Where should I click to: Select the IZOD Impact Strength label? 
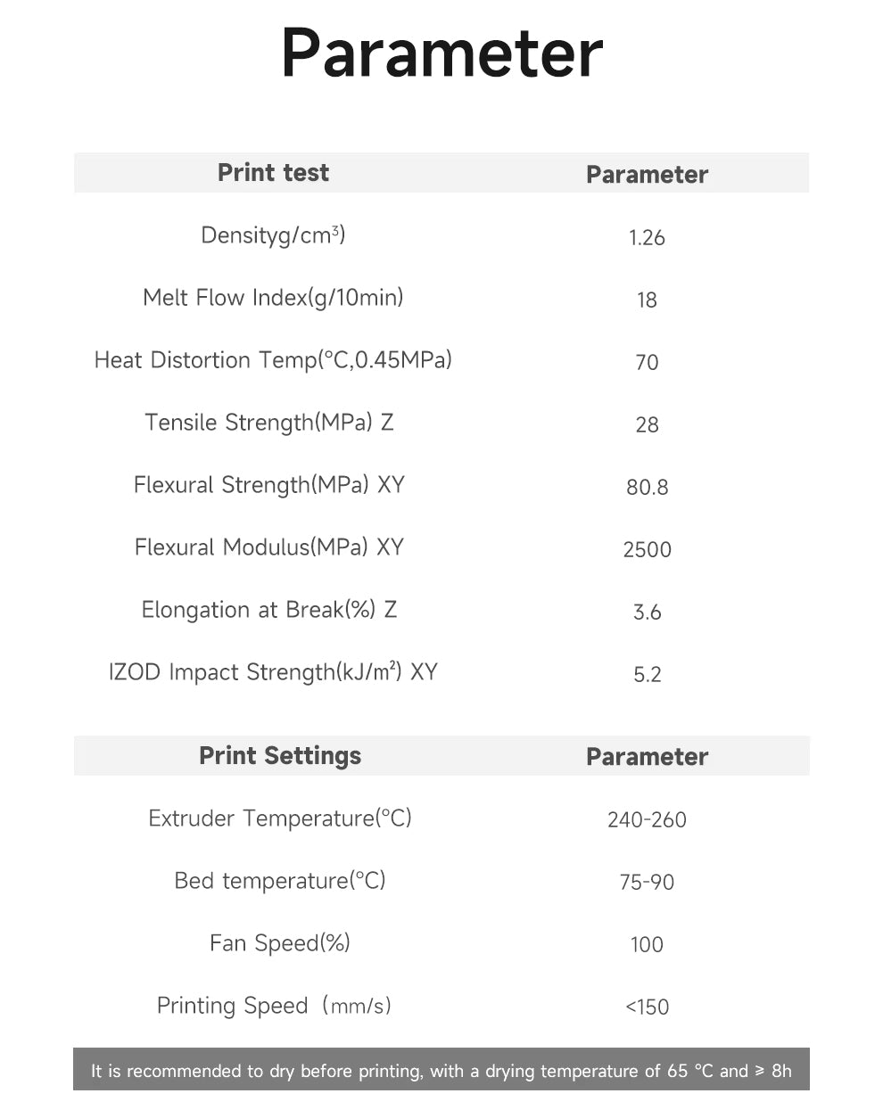[x=273, y=672]
